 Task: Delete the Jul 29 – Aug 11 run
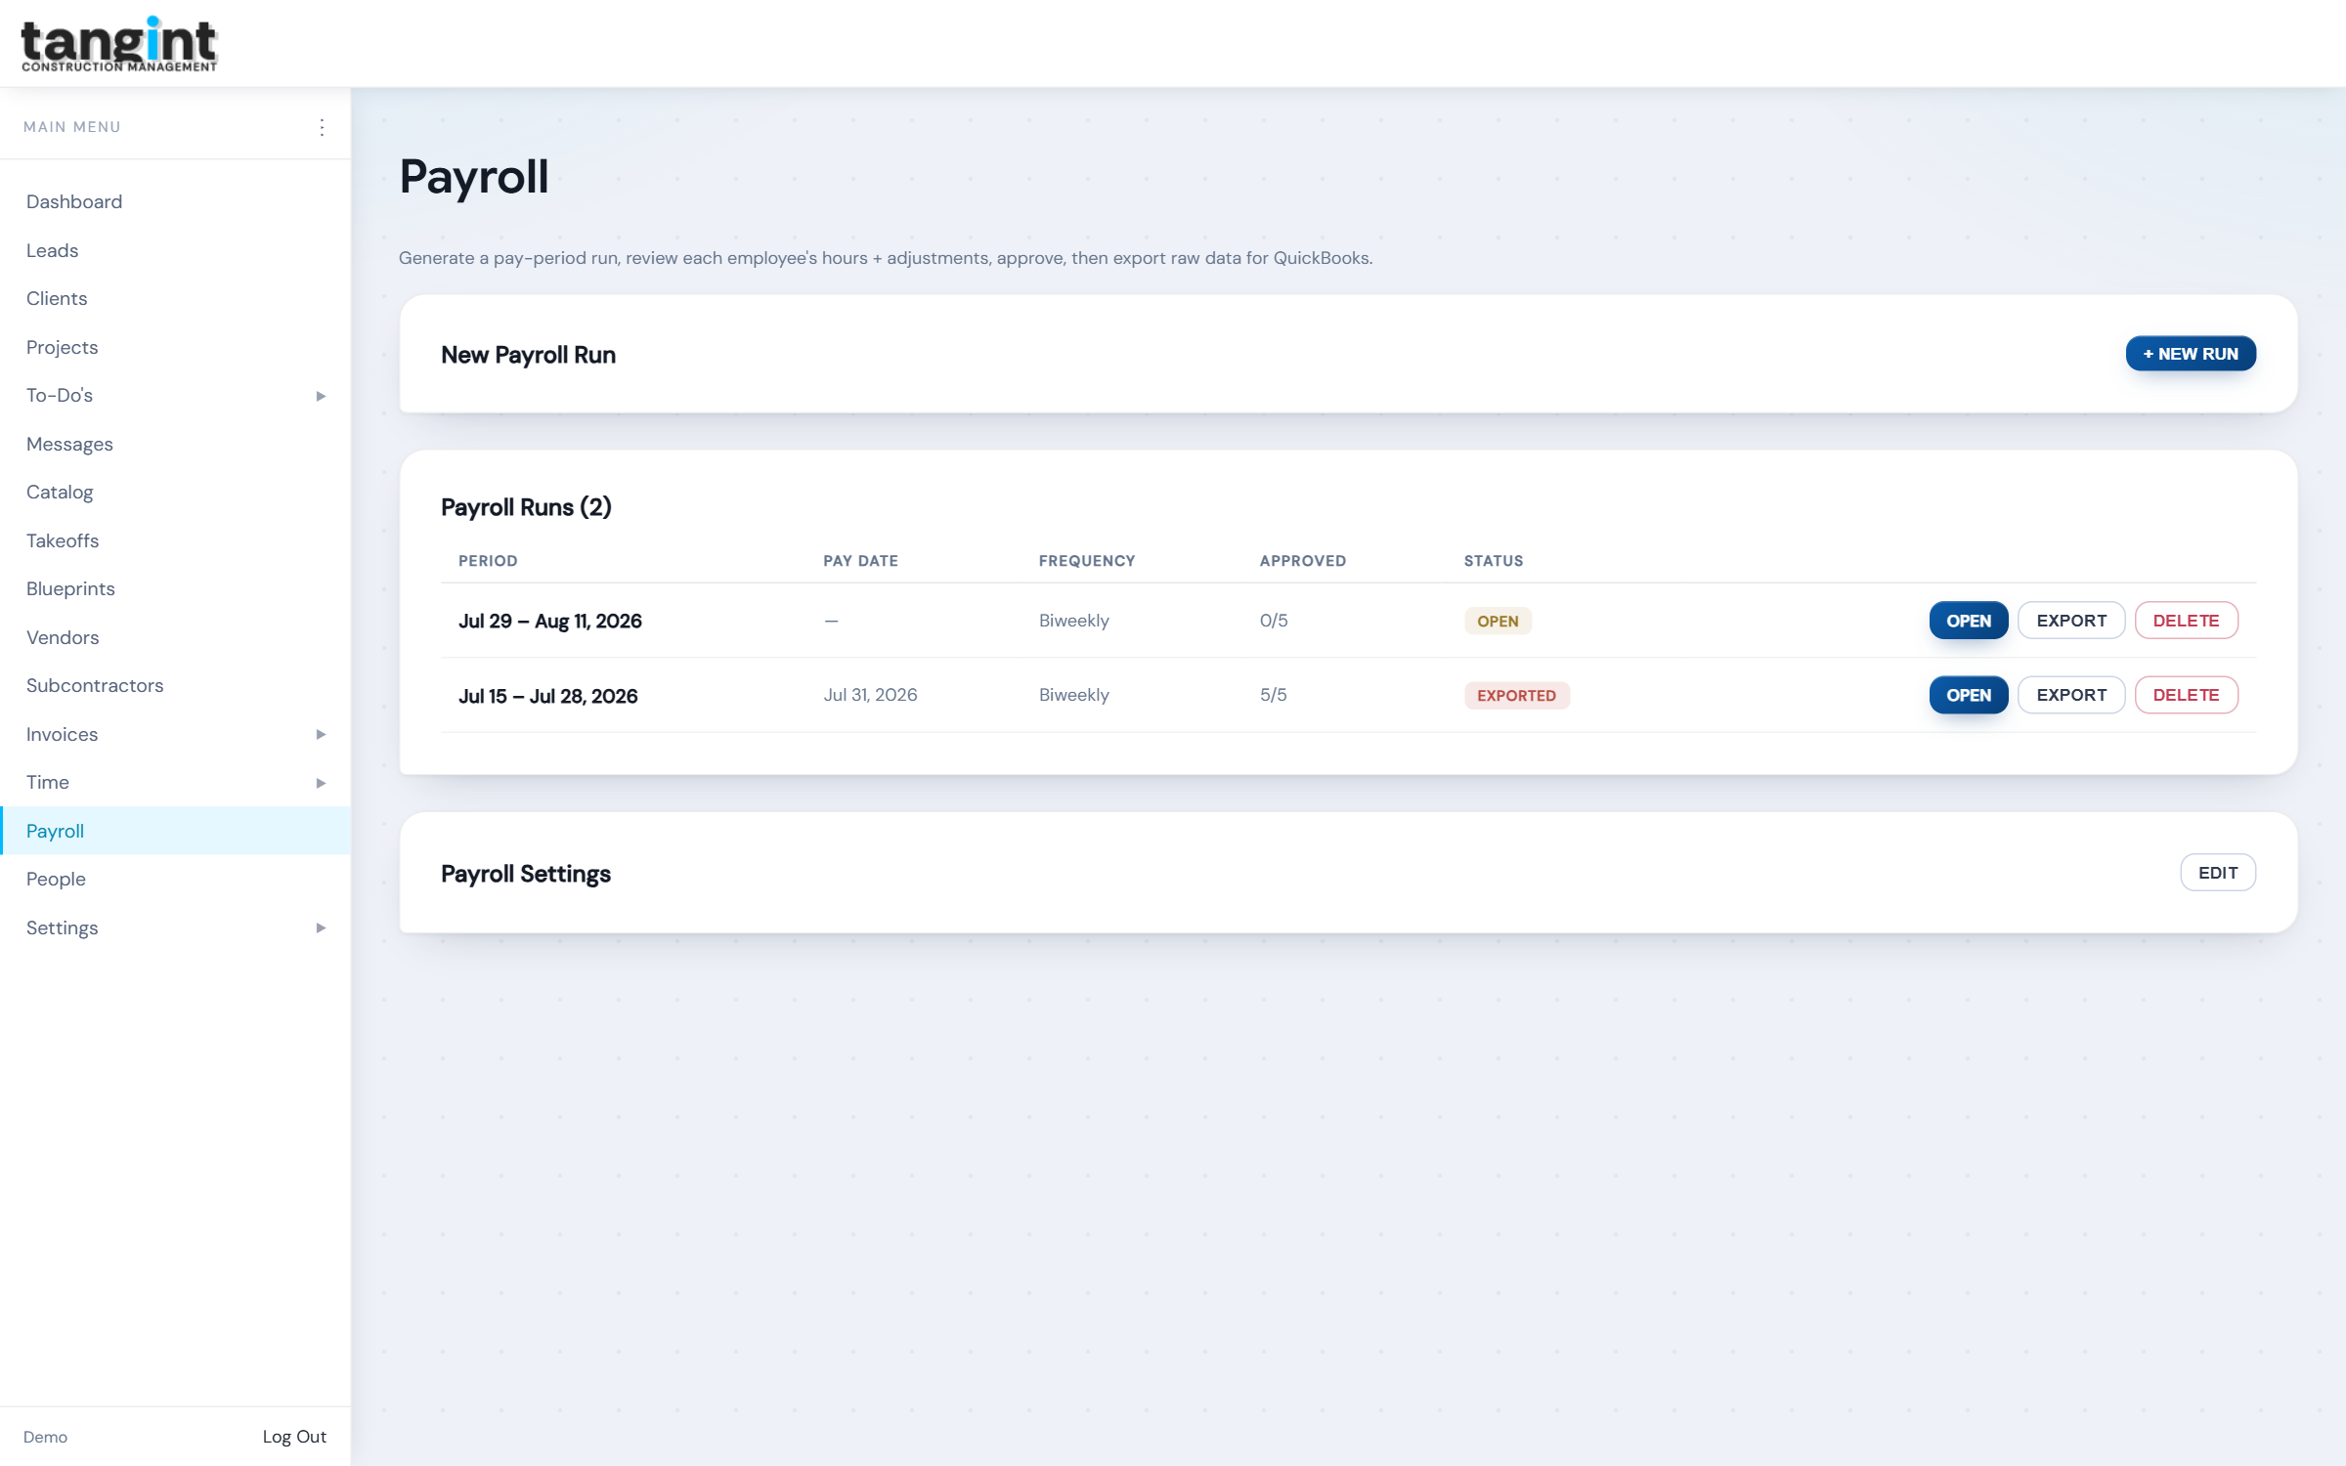(2187, 621)
